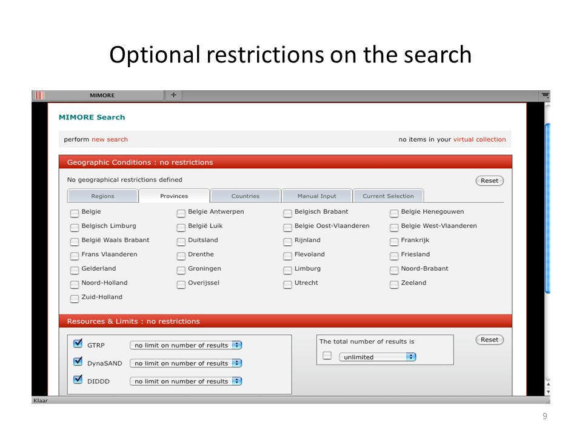
Task: Click the Klaar status bar text
Action: (x=41, y=400)
